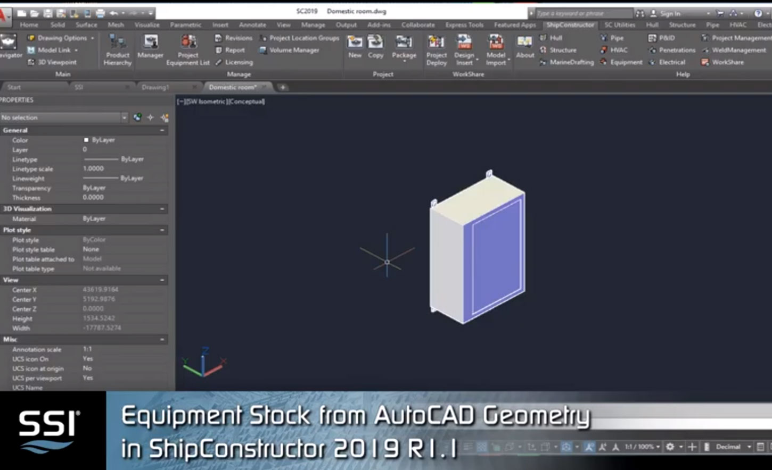Click the Copy project icon
The width and height of the screenshot is (772, 470).
(x=375, y=46)
